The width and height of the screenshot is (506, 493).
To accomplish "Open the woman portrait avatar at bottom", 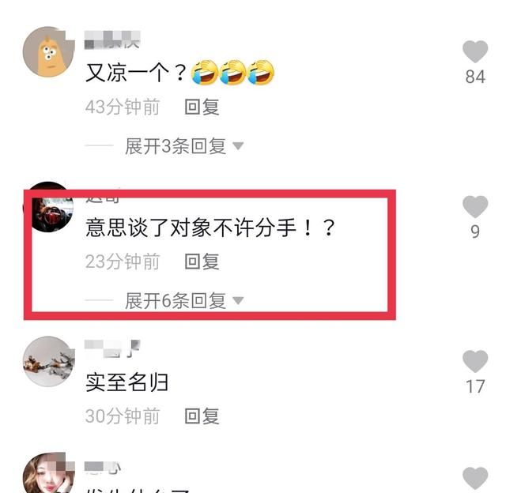I will pos(48,472).
